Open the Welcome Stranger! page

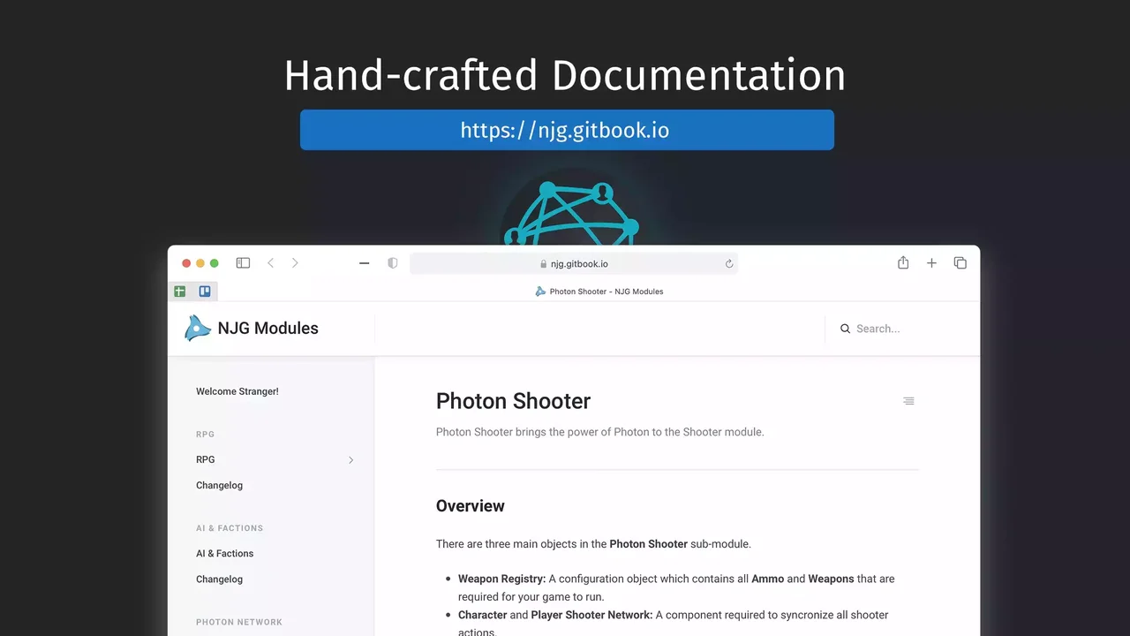[237, 391]
